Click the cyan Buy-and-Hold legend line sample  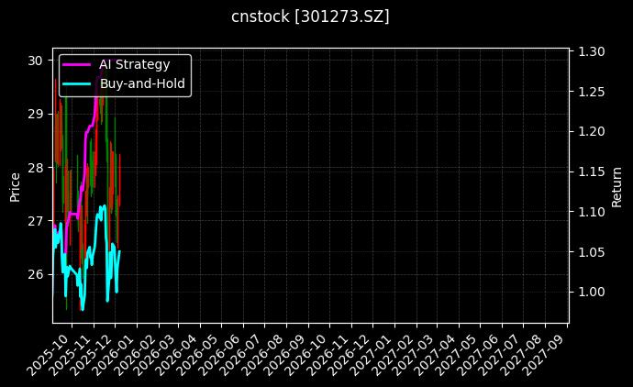tap(77, 83)
